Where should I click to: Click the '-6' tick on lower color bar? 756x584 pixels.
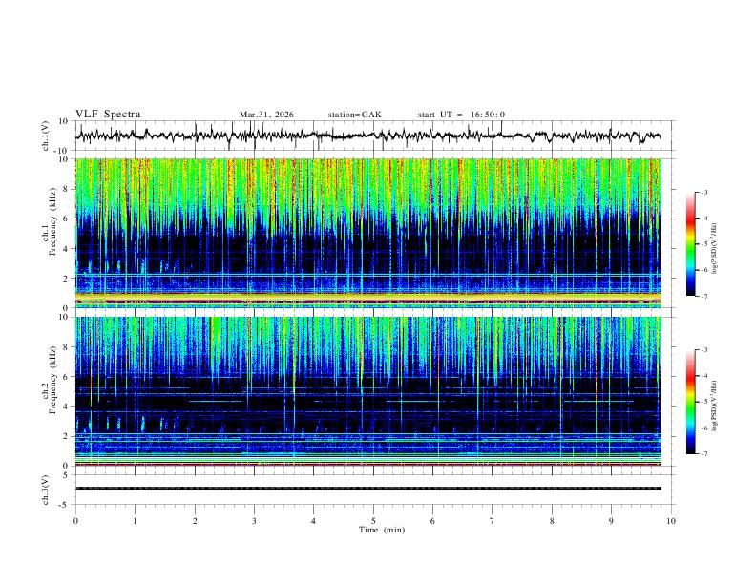(x=704, y=428)
